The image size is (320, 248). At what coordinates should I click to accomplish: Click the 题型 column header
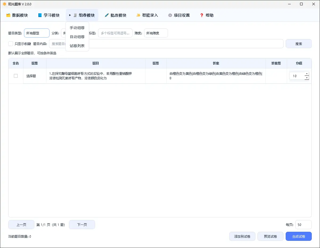pyautogui.click(x=35, y=63)
